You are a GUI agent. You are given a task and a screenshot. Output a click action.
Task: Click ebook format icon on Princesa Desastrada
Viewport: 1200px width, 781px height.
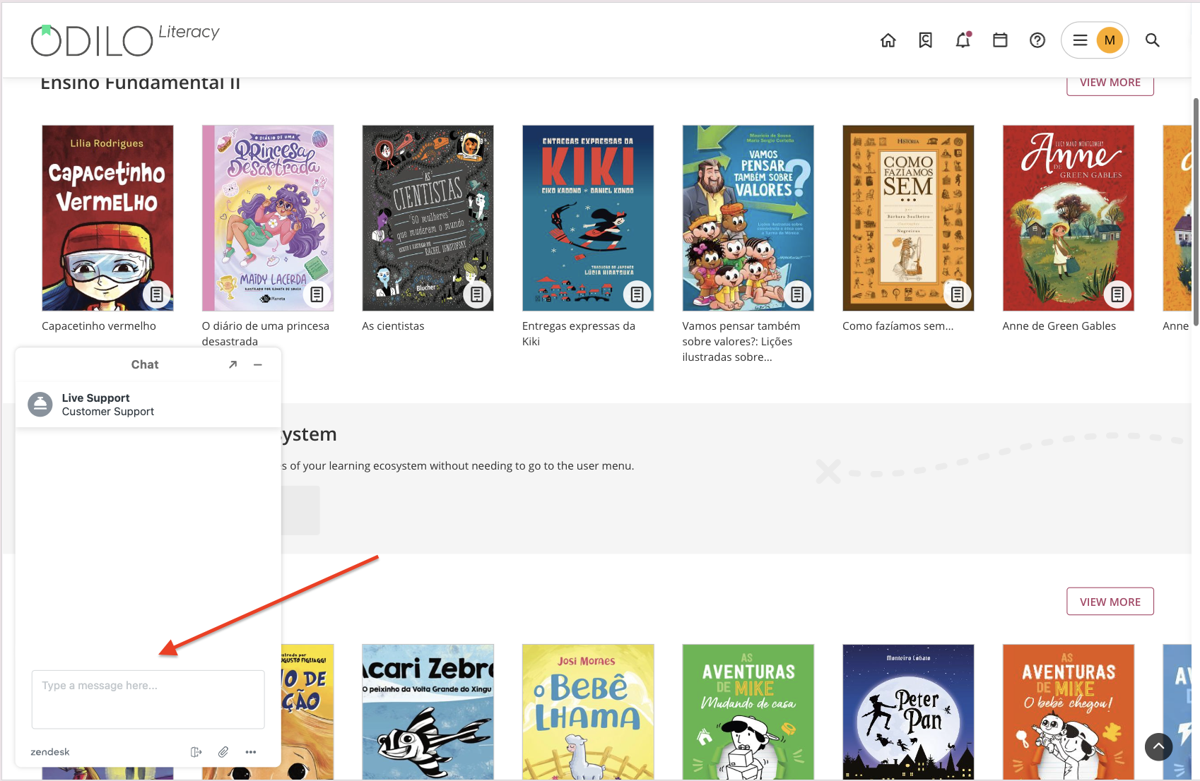[317, 294]
